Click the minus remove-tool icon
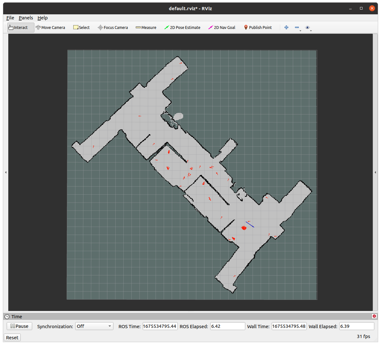Image resolution: width=381 pixels, height=345 pixels. tap(297, 27)
